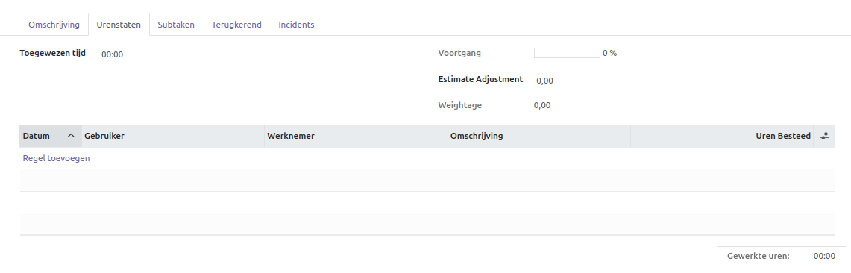
Task: Show the Incidents tab
Action: point(296,25)
